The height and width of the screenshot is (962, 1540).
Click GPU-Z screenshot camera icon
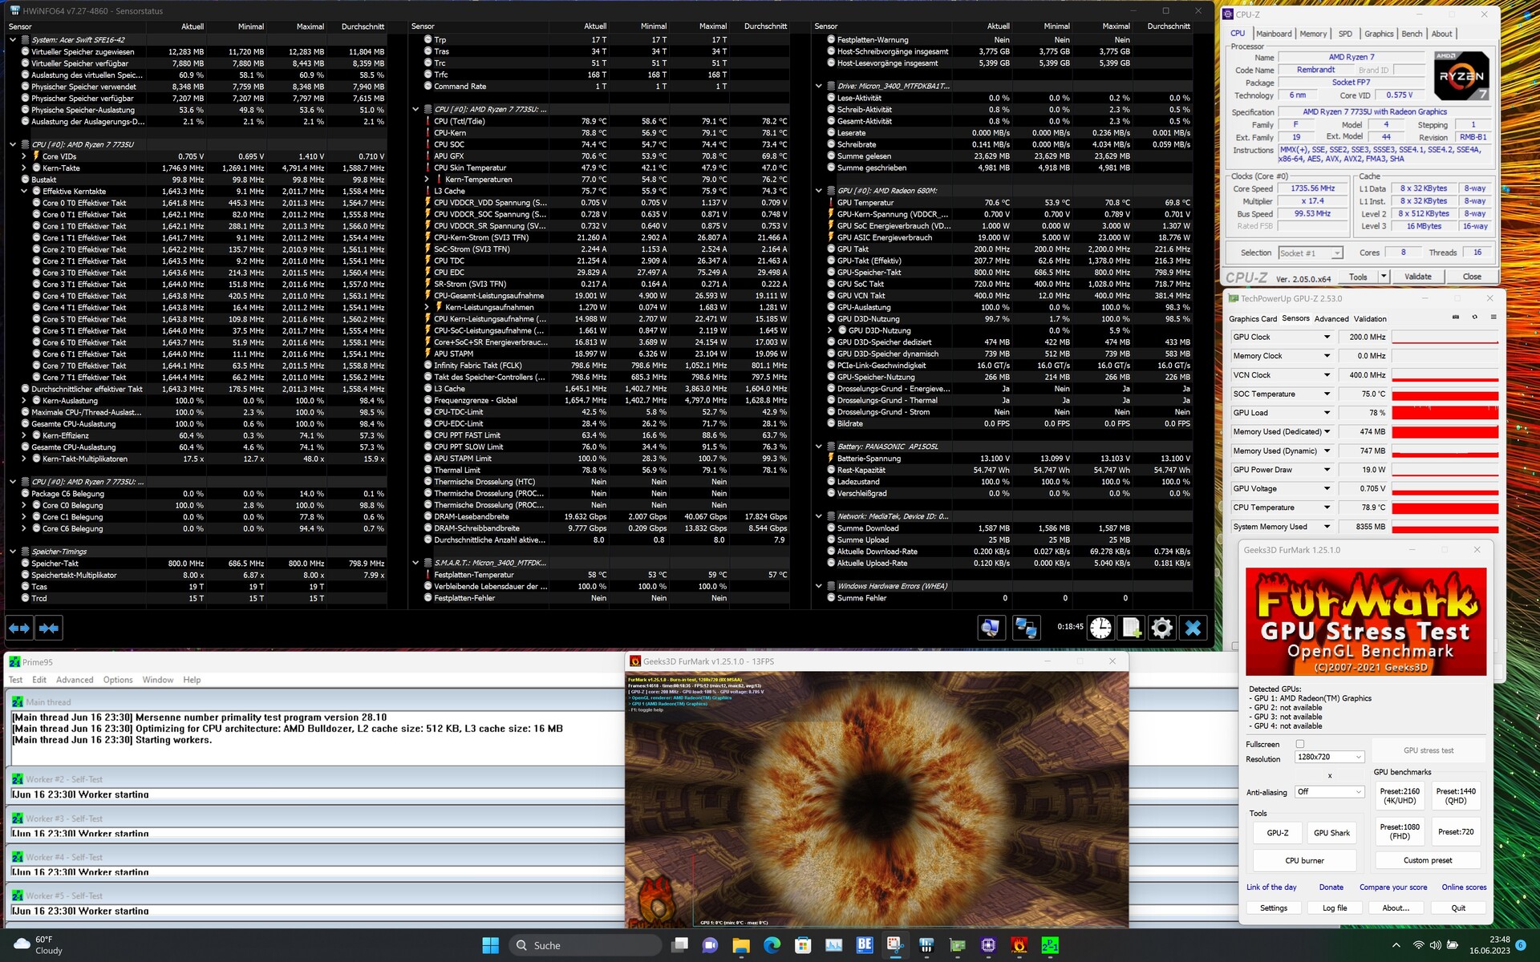1456,317
